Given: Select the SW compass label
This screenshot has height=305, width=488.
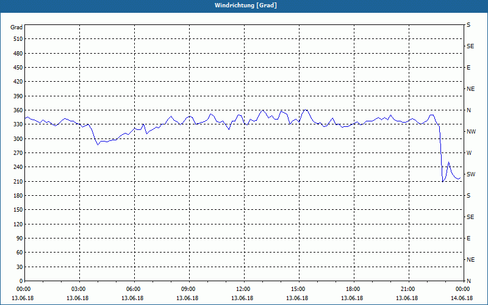Looking at the screenshot, I should coord(471,174).
